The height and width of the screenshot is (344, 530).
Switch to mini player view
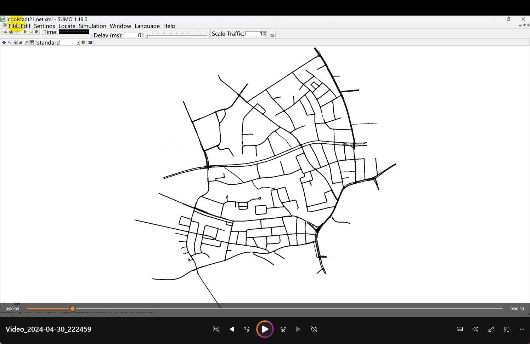[507, 329]
